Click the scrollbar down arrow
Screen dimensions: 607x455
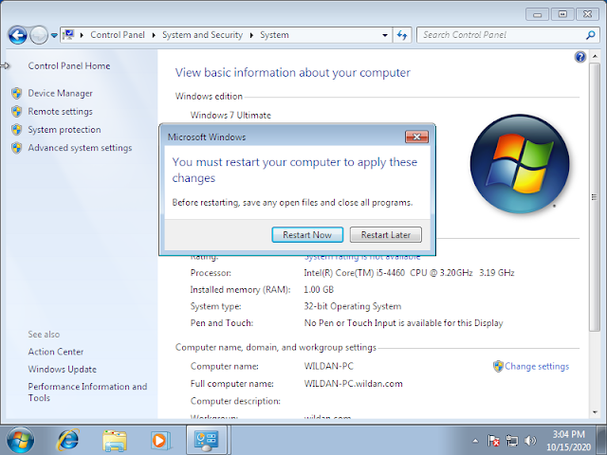tap(595, 412)
